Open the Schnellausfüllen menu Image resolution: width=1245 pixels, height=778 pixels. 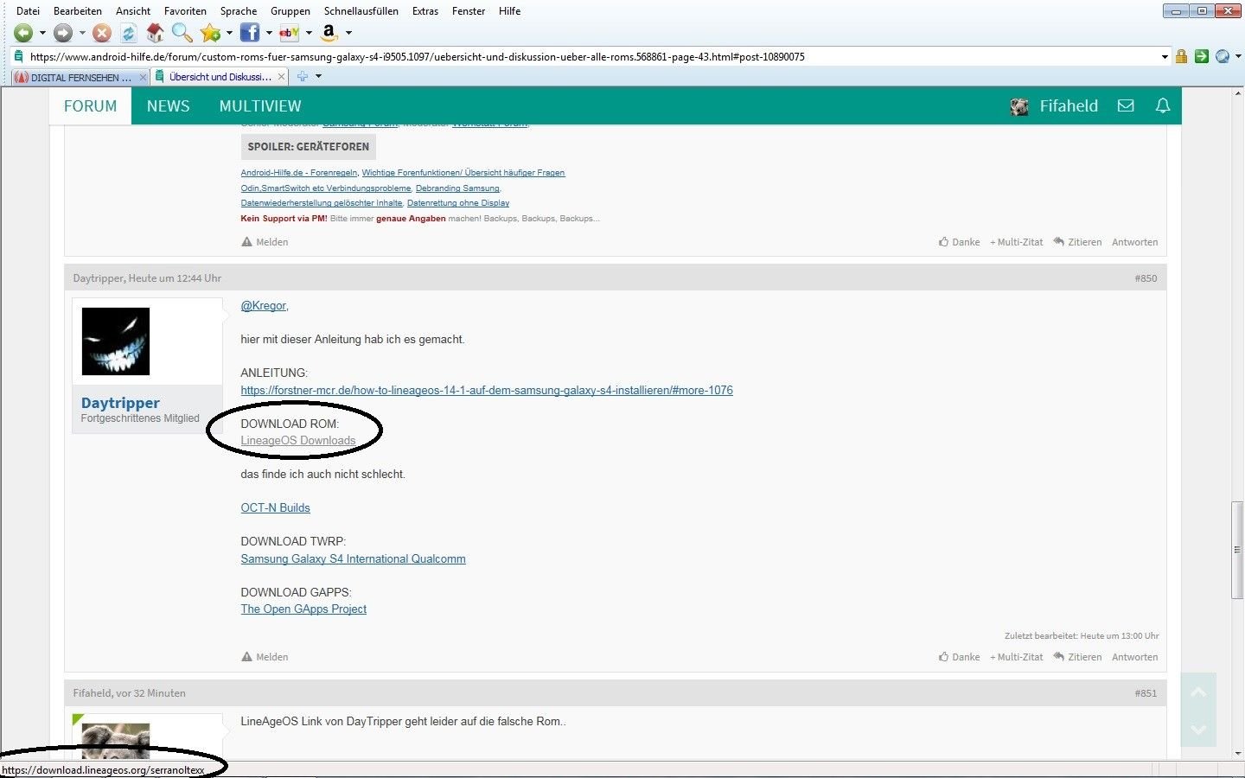click(361, 11)
